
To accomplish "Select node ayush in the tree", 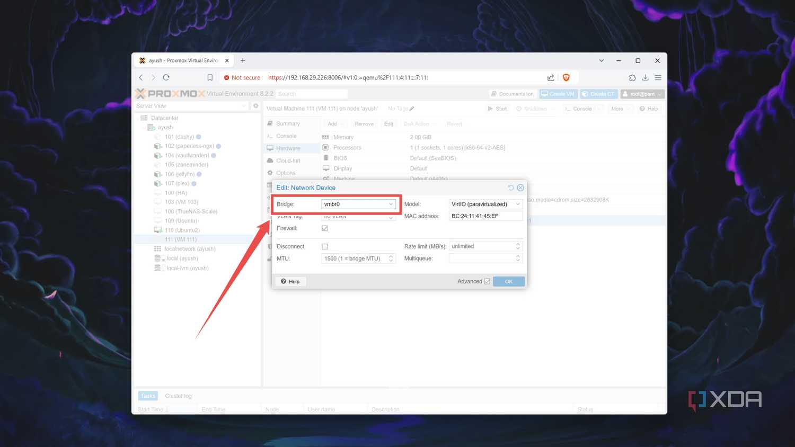I will tap(165, 127).
